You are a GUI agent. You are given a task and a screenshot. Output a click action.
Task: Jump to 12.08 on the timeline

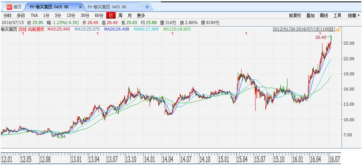point(45,159)
